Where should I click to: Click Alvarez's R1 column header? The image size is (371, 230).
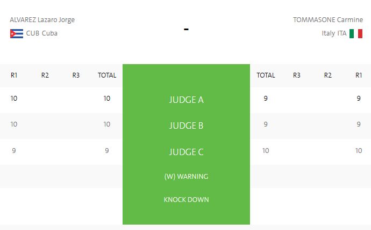(x=14, y=75)
